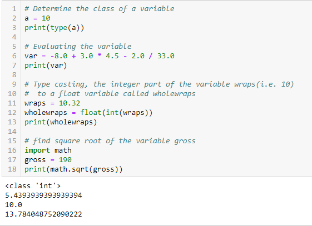This screenshot has height=226, width=312.
Task: Click the output text <class 'int'>
Action: click(x=33, y=186)
